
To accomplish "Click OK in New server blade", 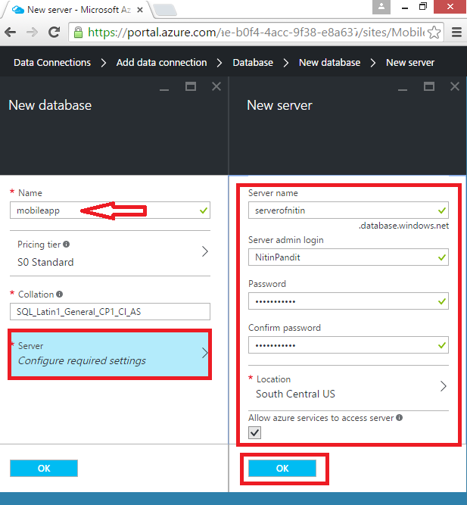I will click(282, 469).
